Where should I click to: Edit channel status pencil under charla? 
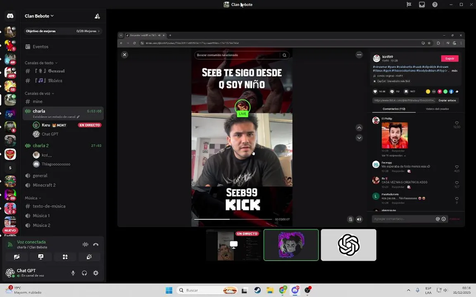pos(78,117)
